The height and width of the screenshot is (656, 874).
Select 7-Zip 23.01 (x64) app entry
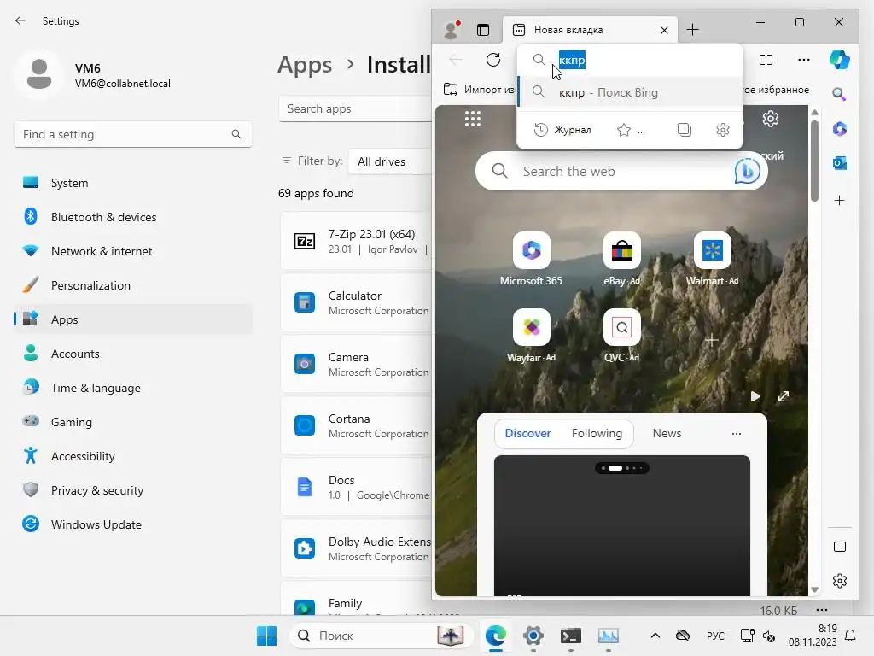[356, 241]
